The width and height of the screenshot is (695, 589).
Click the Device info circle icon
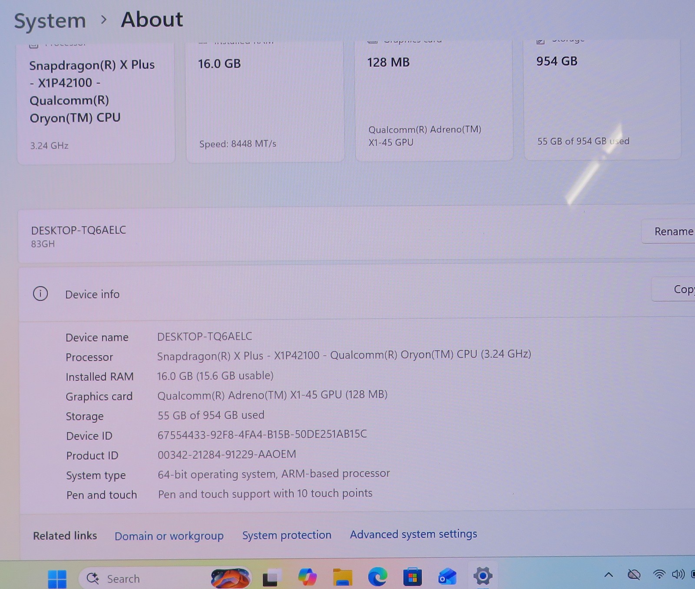40,294
